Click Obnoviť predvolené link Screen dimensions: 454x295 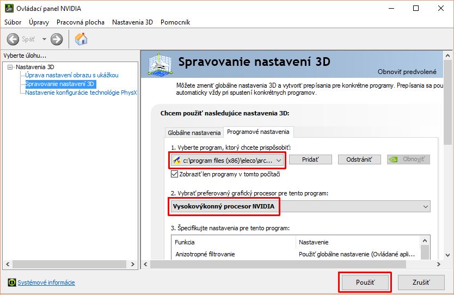[407, 71]
